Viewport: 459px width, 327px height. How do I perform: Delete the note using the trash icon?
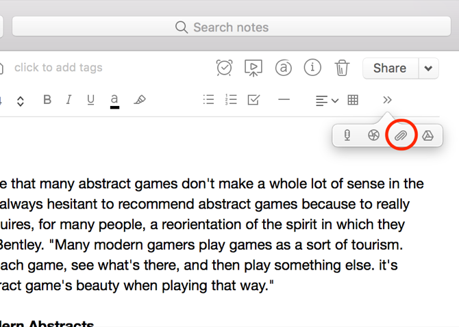[x=342, y=68]
